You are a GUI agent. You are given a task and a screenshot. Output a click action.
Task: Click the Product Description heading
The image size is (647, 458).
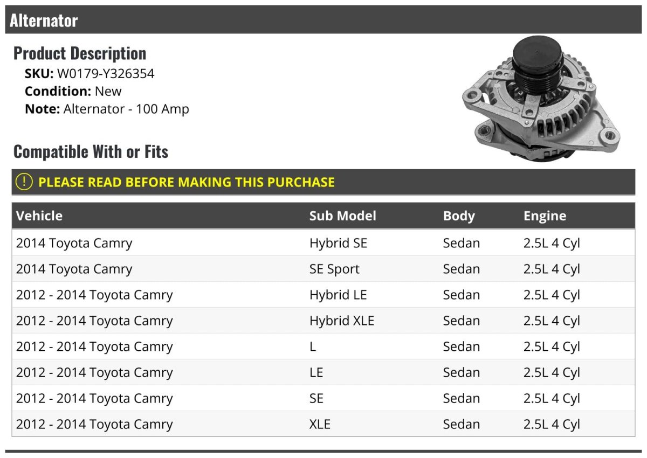point(80,53)
